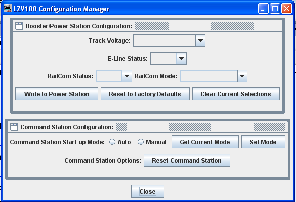Click the Set Mode button
The width and height of the screenshot is (296, 202).
263,142
